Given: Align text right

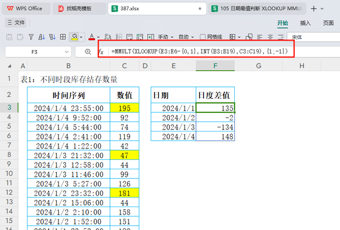Looking at the screenshot, I should click(281, 37).
